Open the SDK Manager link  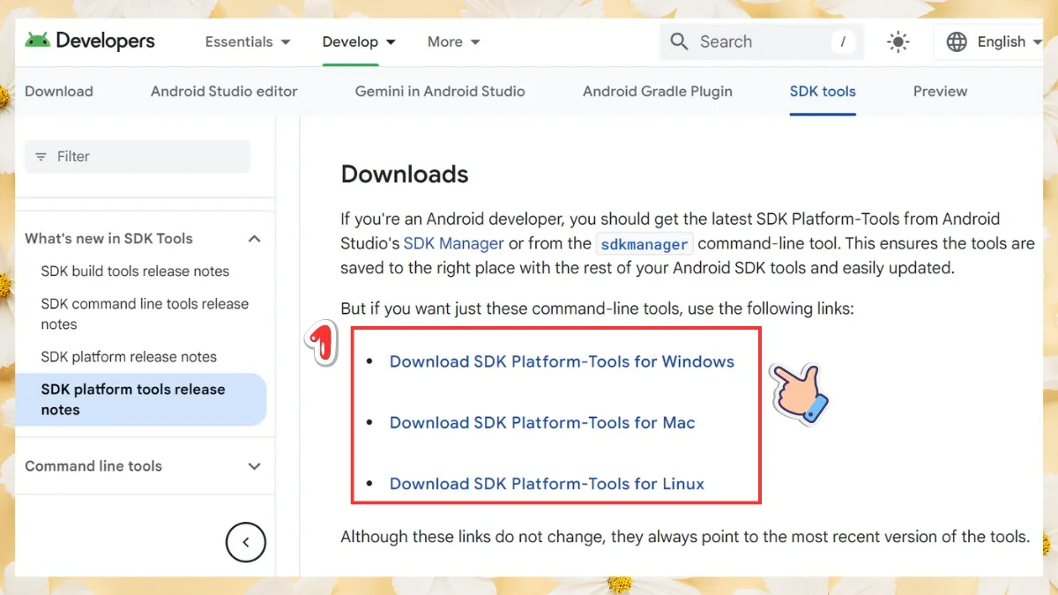click(x=453, y=243)
